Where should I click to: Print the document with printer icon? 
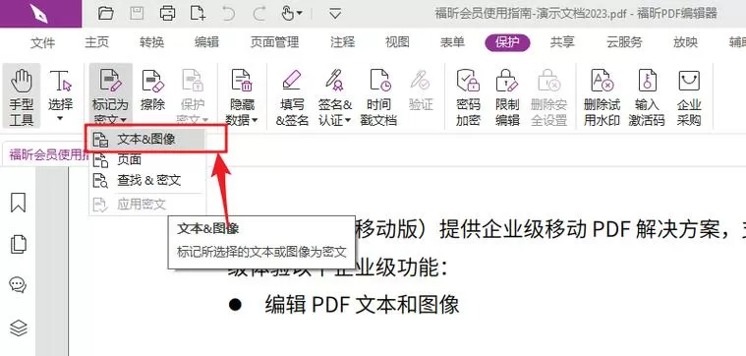(167, 13)
